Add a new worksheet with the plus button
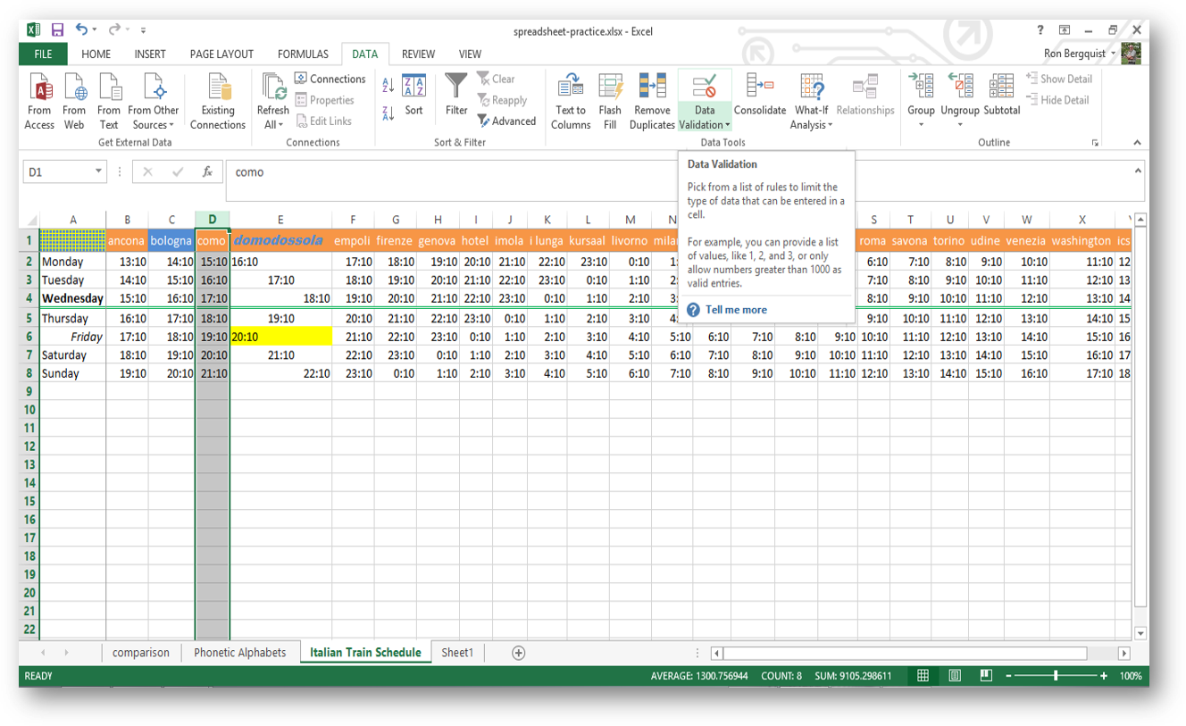Screen dimensions: 1186x726 (x=518, y=653)
